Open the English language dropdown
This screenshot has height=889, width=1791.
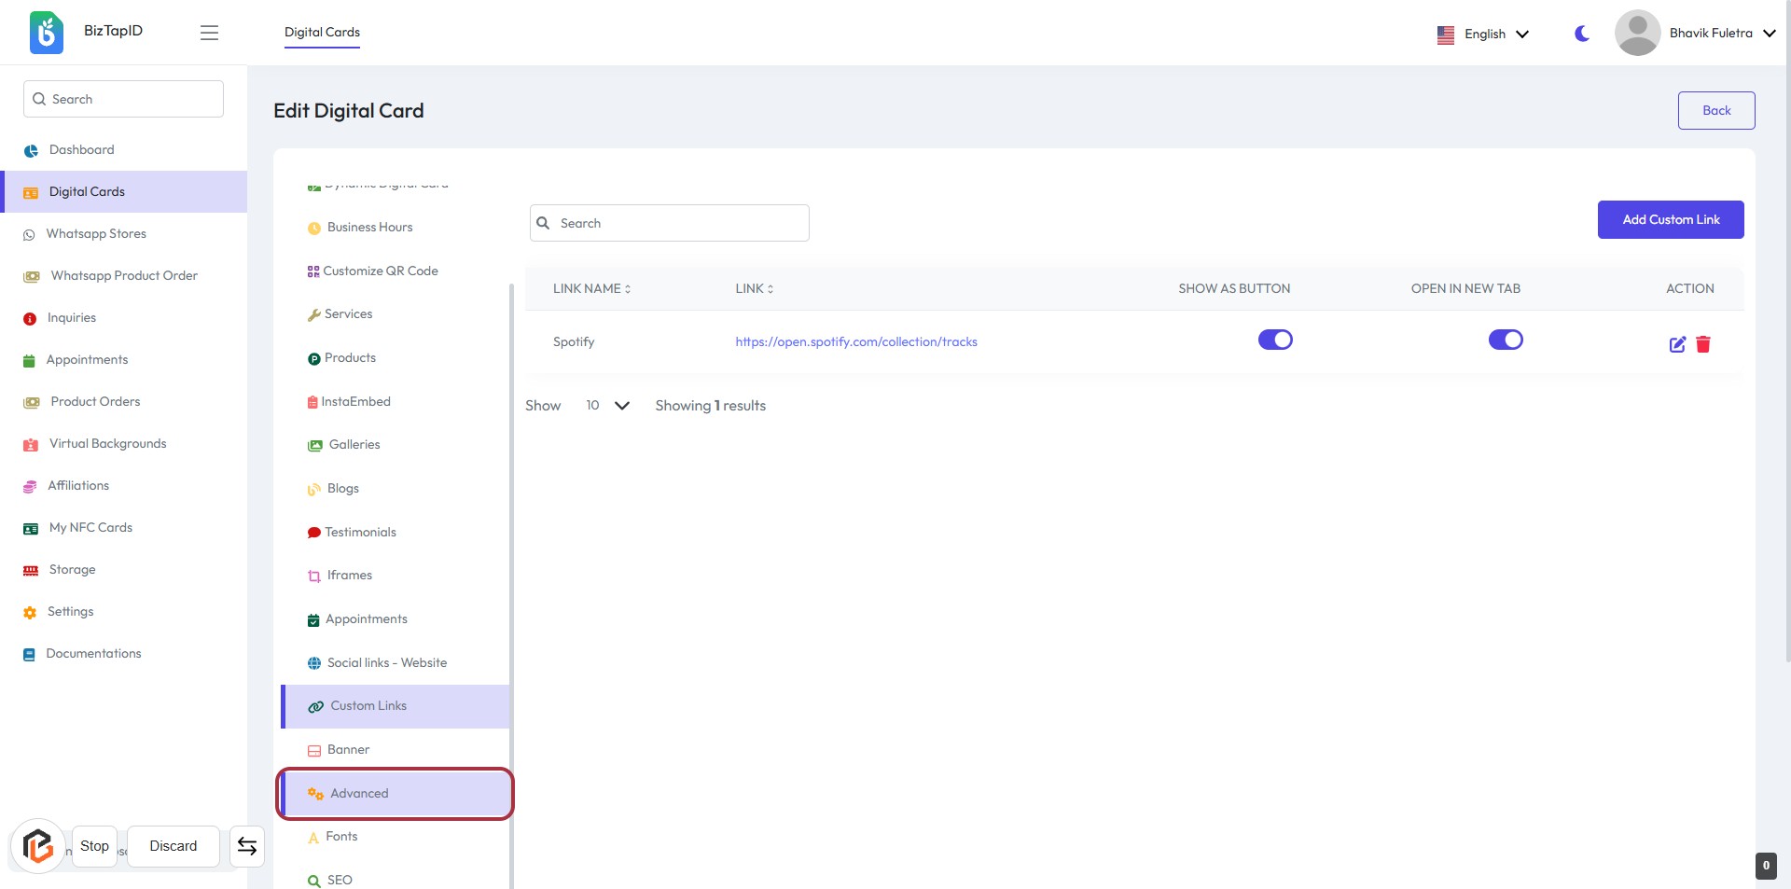(1496, 35)
